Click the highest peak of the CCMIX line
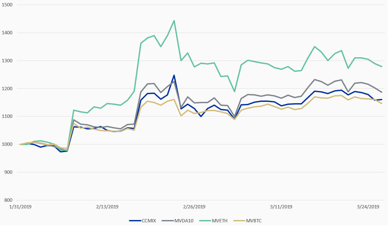Viewport: 388px width, 225px height. click(174, 75)
